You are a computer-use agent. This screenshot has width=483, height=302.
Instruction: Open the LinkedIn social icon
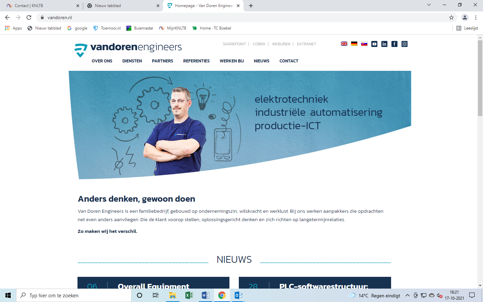pyautogui.click(x=384, y=44)
